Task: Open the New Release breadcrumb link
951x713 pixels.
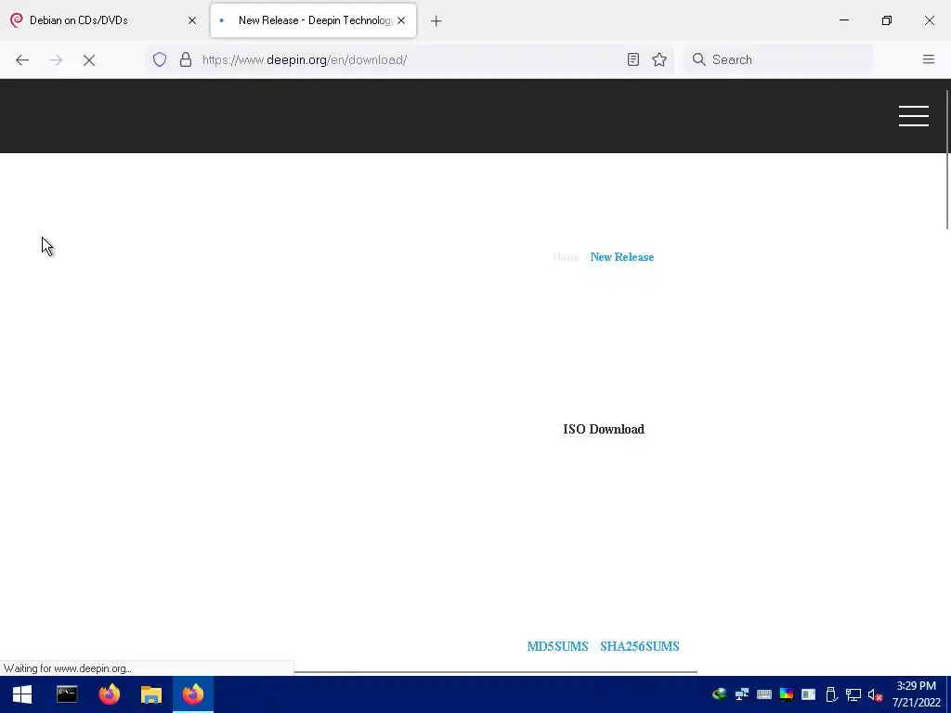Action: [621, 257]
